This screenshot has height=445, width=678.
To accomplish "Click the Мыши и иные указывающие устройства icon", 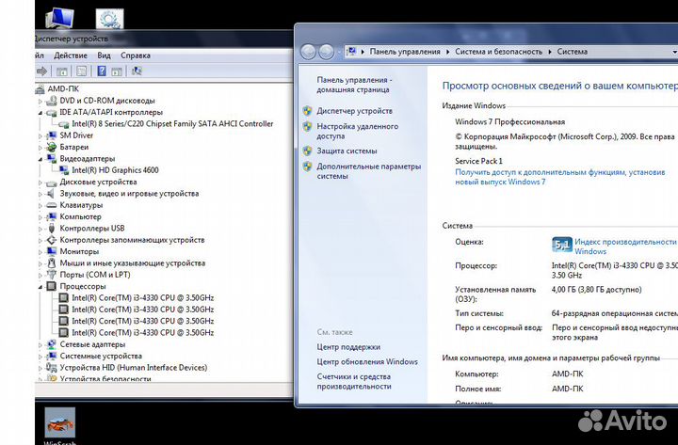I will click(52, 262).
